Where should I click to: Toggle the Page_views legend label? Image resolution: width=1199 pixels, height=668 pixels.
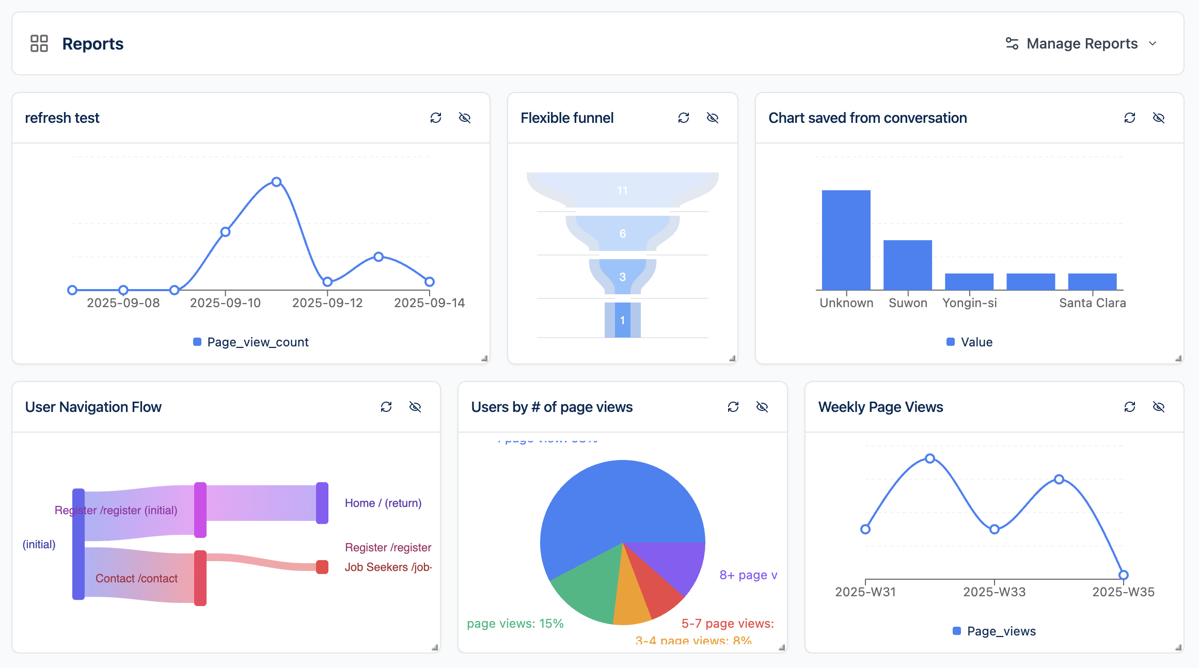click(1001, 631)
